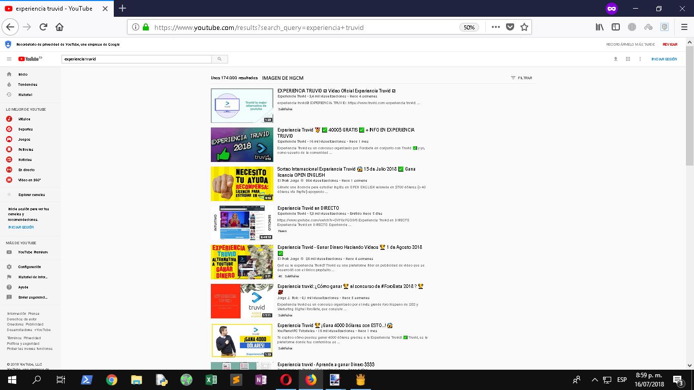Click the YouTube upload video icon
This screenshot has height=390, width=694.
(x=616, y=59)
